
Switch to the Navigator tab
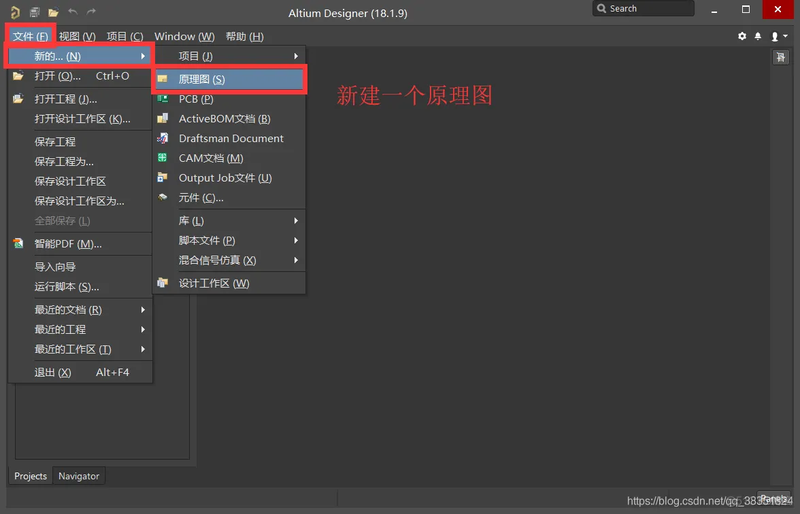[79, 476]
